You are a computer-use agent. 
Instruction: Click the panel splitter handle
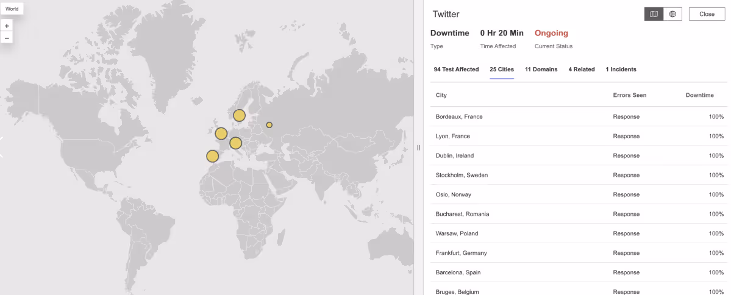tap(418, 147)
